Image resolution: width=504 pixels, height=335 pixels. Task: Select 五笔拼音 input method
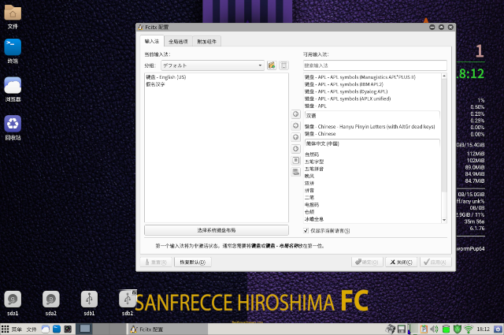[372, 169]
